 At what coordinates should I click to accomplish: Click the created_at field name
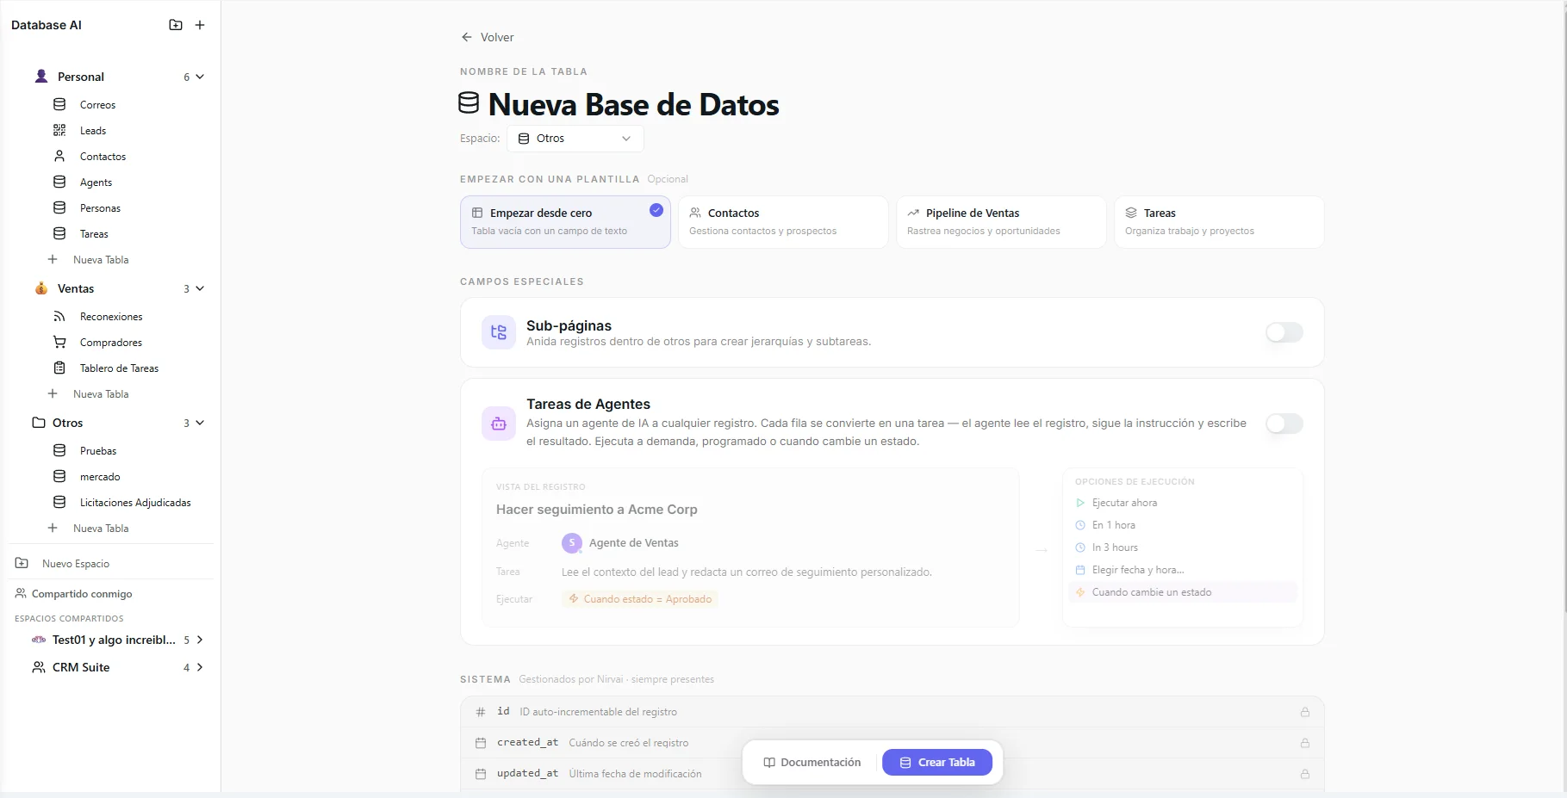(x=527, y=742)
